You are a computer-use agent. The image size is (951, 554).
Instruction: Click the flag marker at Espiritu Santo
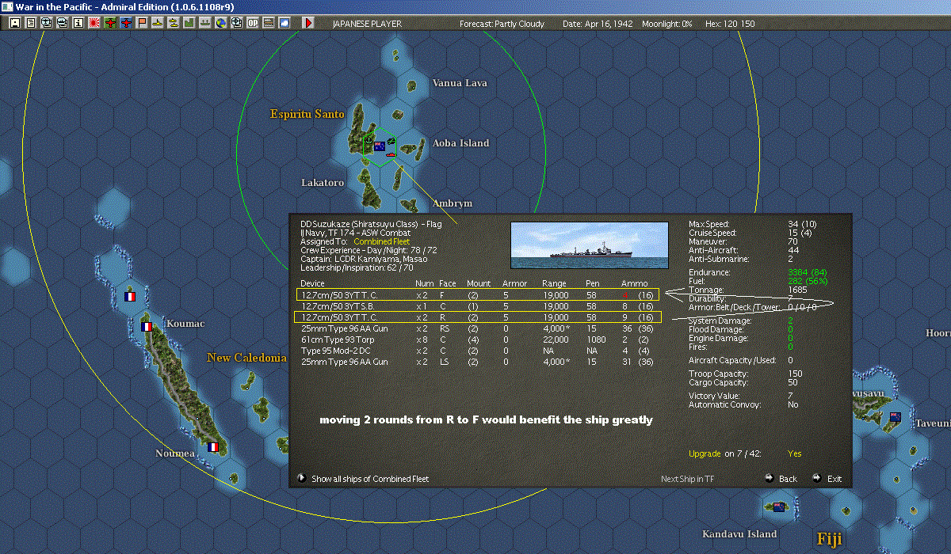pyautogui.click(x=380, y=146)
